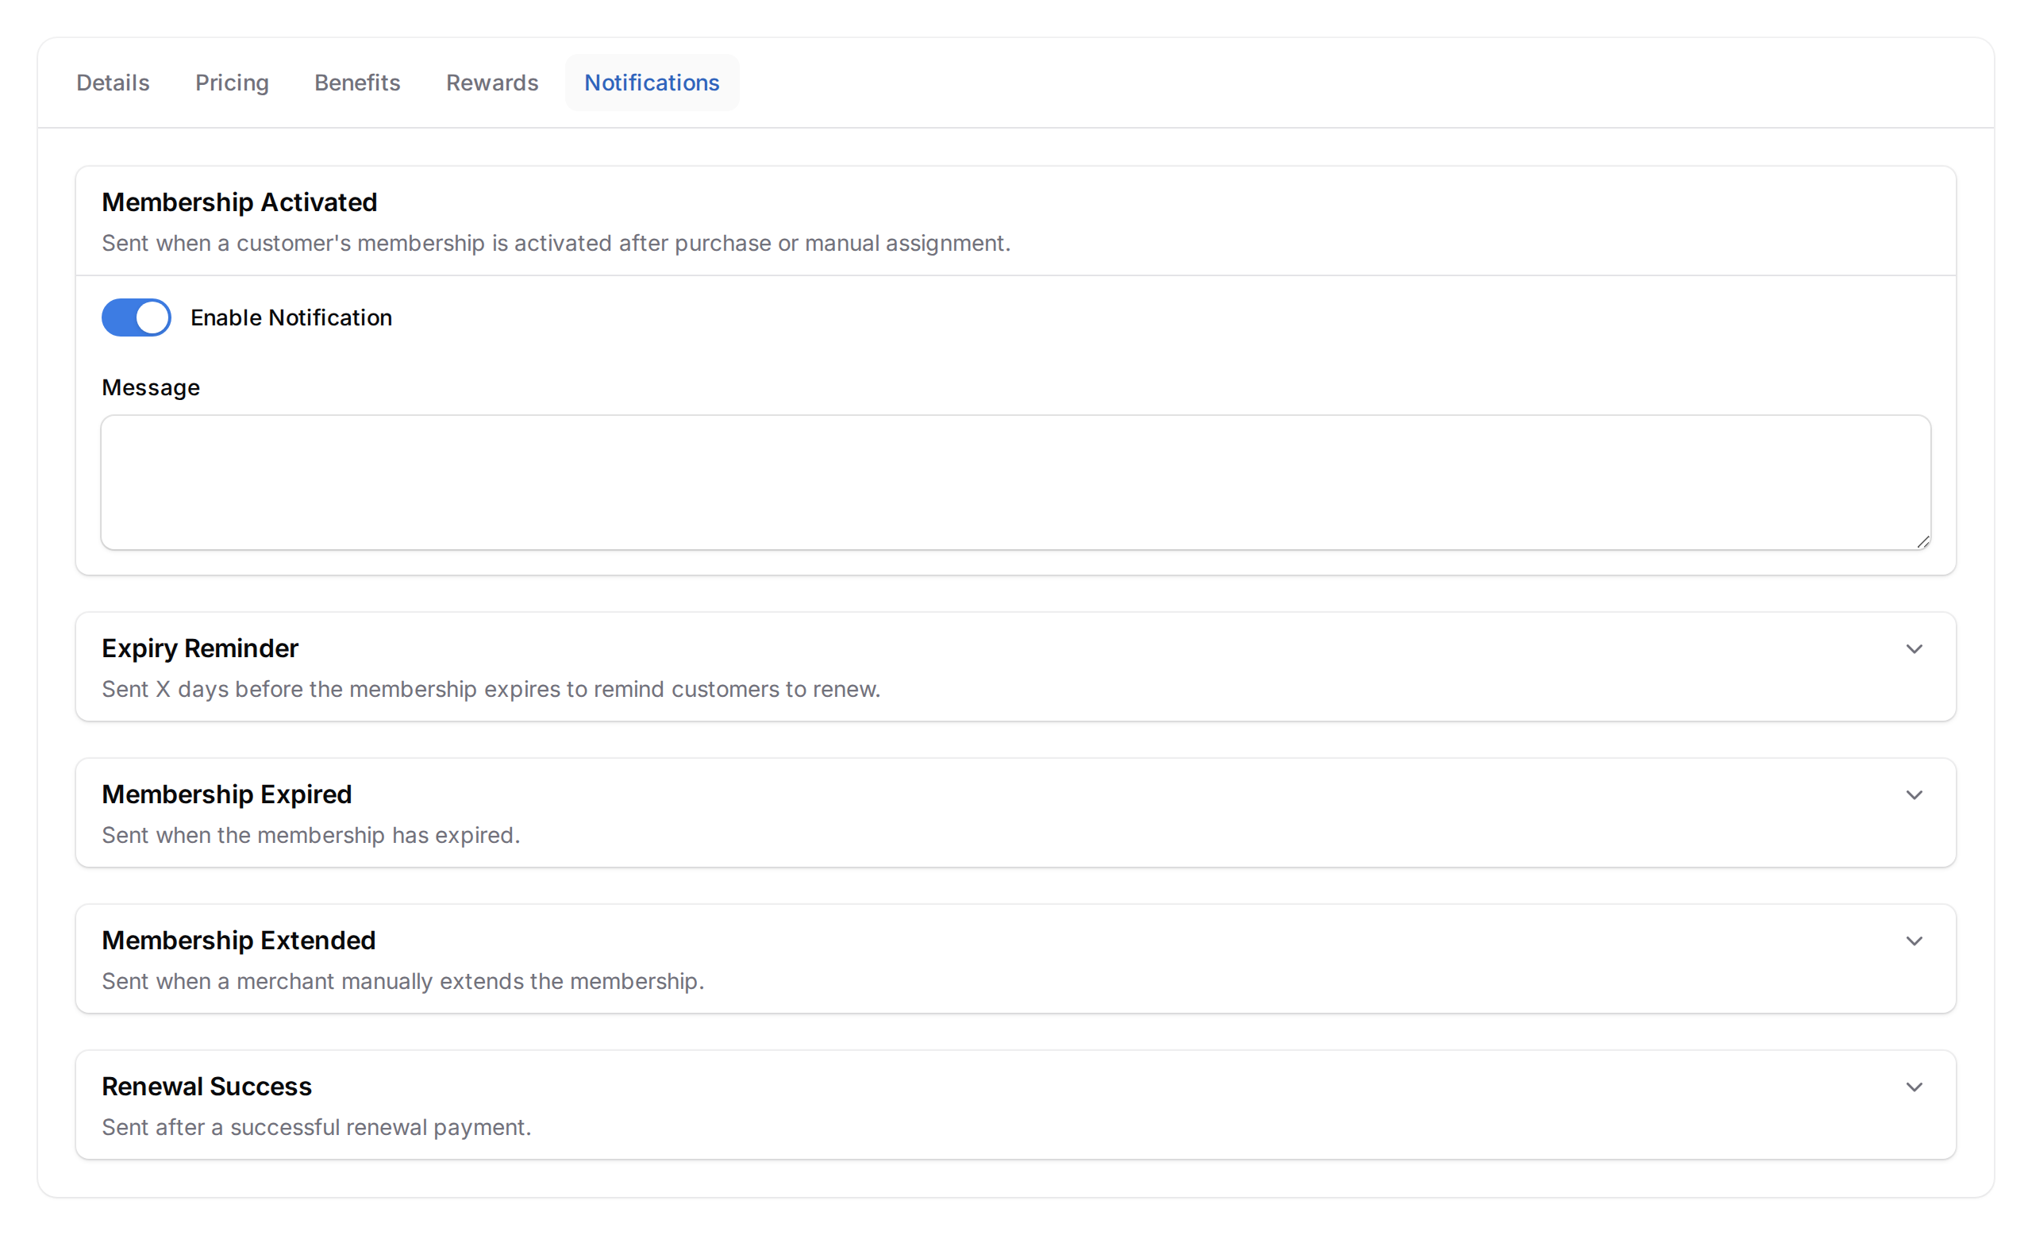Click the Membership Expired title
Screen dimensions: 2032x1235
(x=227, y=794)
